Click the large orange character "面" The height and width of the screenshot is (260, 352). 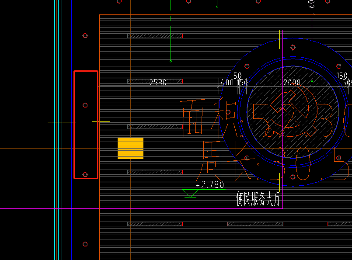tap(193, 118)
